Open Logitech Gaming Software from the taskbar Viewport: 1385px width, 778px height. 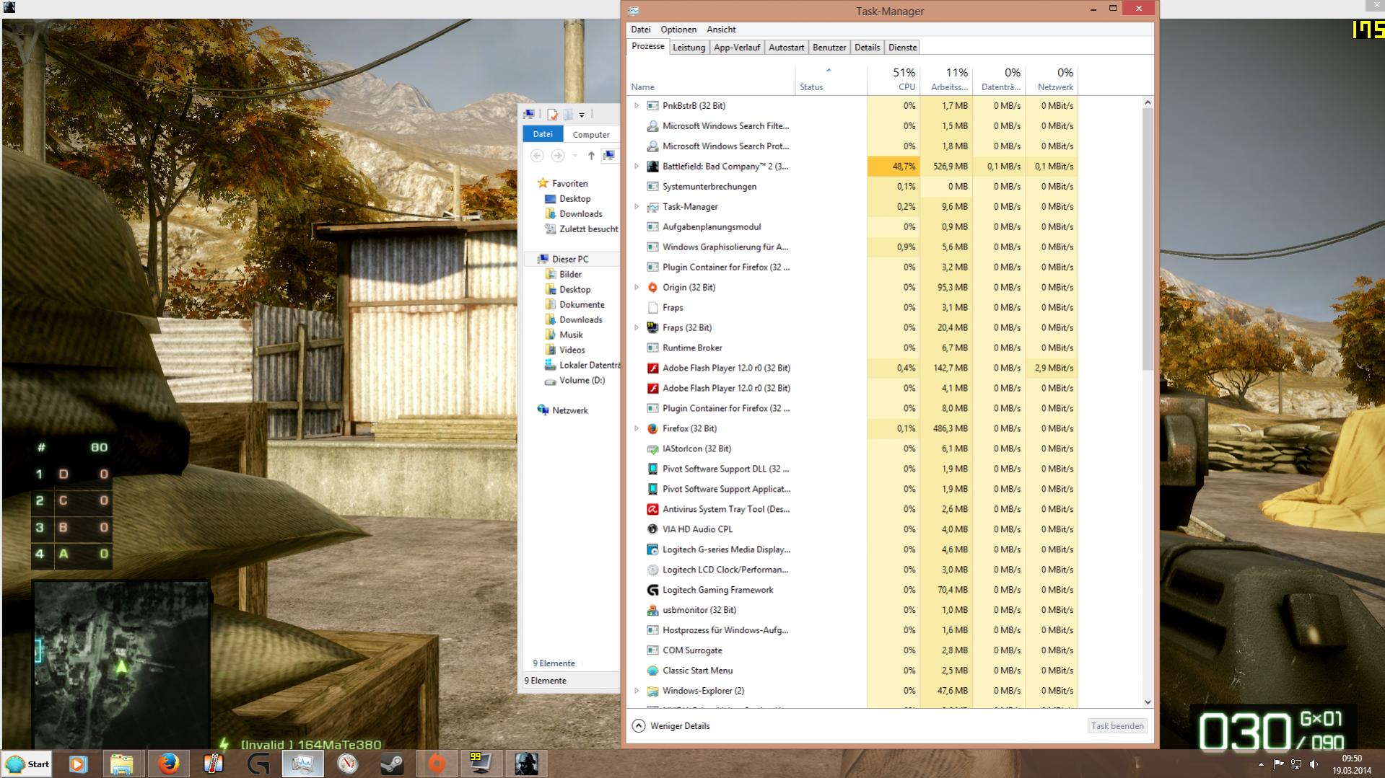pos(258,764)
